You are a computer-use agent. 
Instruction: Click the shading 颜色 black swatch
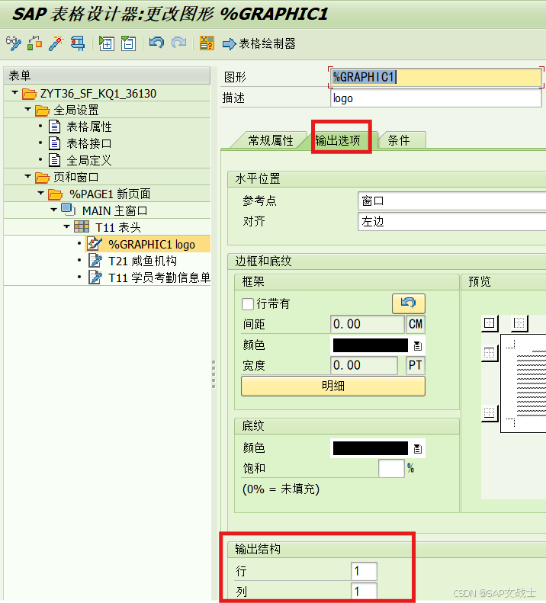tap(370, 448)
